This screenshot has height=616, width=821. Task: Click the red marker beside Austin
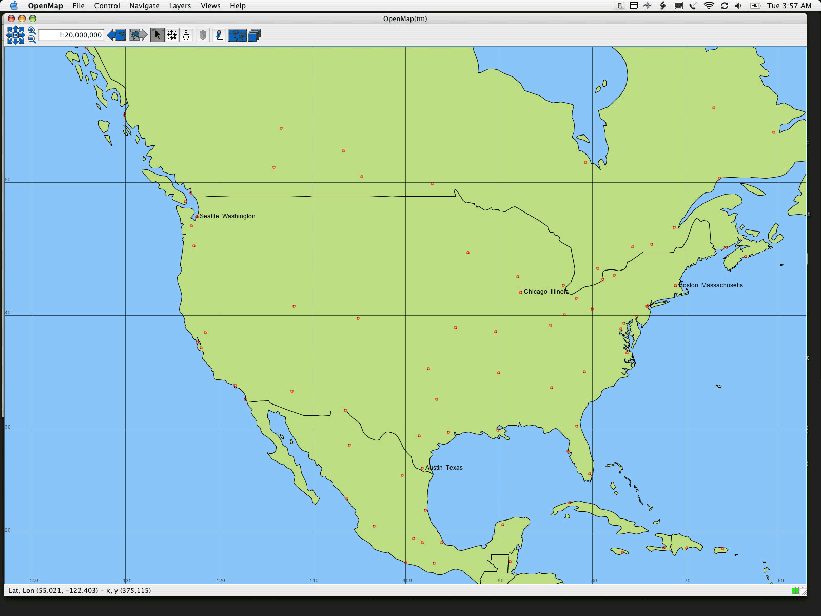(422, 468)
